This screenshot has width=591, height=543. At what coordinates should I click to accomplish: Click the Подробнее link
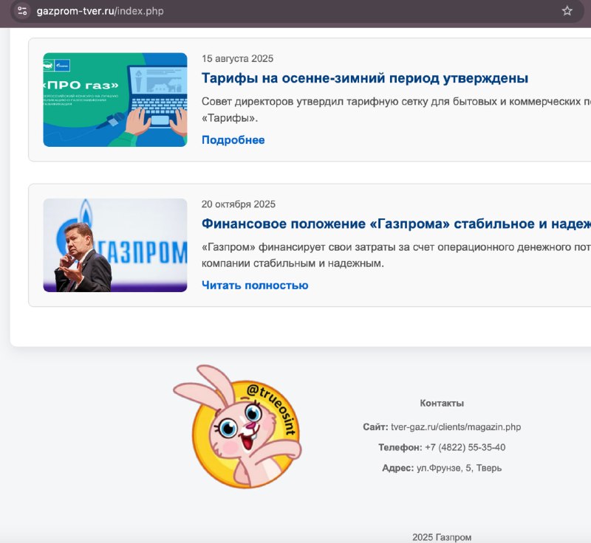[233, 140]
